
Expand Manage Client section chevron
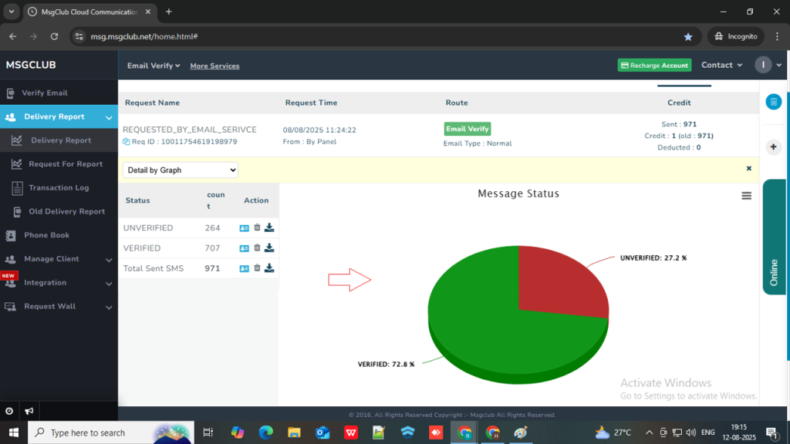click(x=109, y=260)
